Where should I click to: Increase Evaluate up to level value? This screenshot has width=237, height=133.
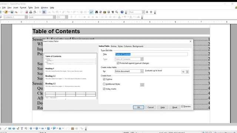click(x=187, y=71)
